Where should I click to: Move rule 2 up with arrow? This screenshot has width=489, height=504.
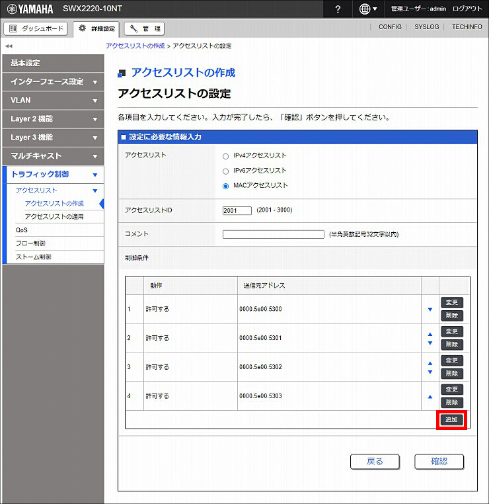(430, 334)
